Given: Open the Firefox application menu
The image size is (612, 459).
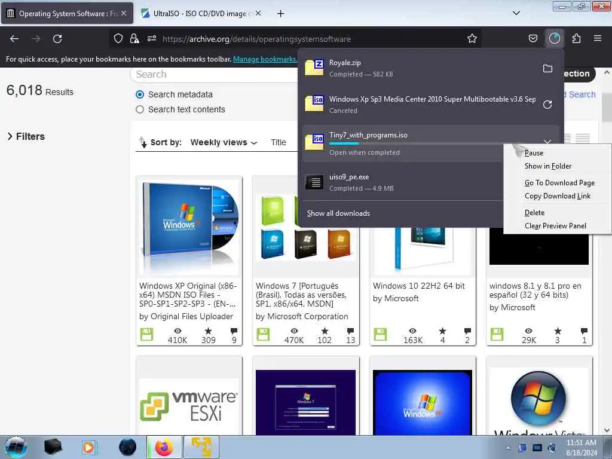Looking at the screenshot, I should tap(597, 38).
